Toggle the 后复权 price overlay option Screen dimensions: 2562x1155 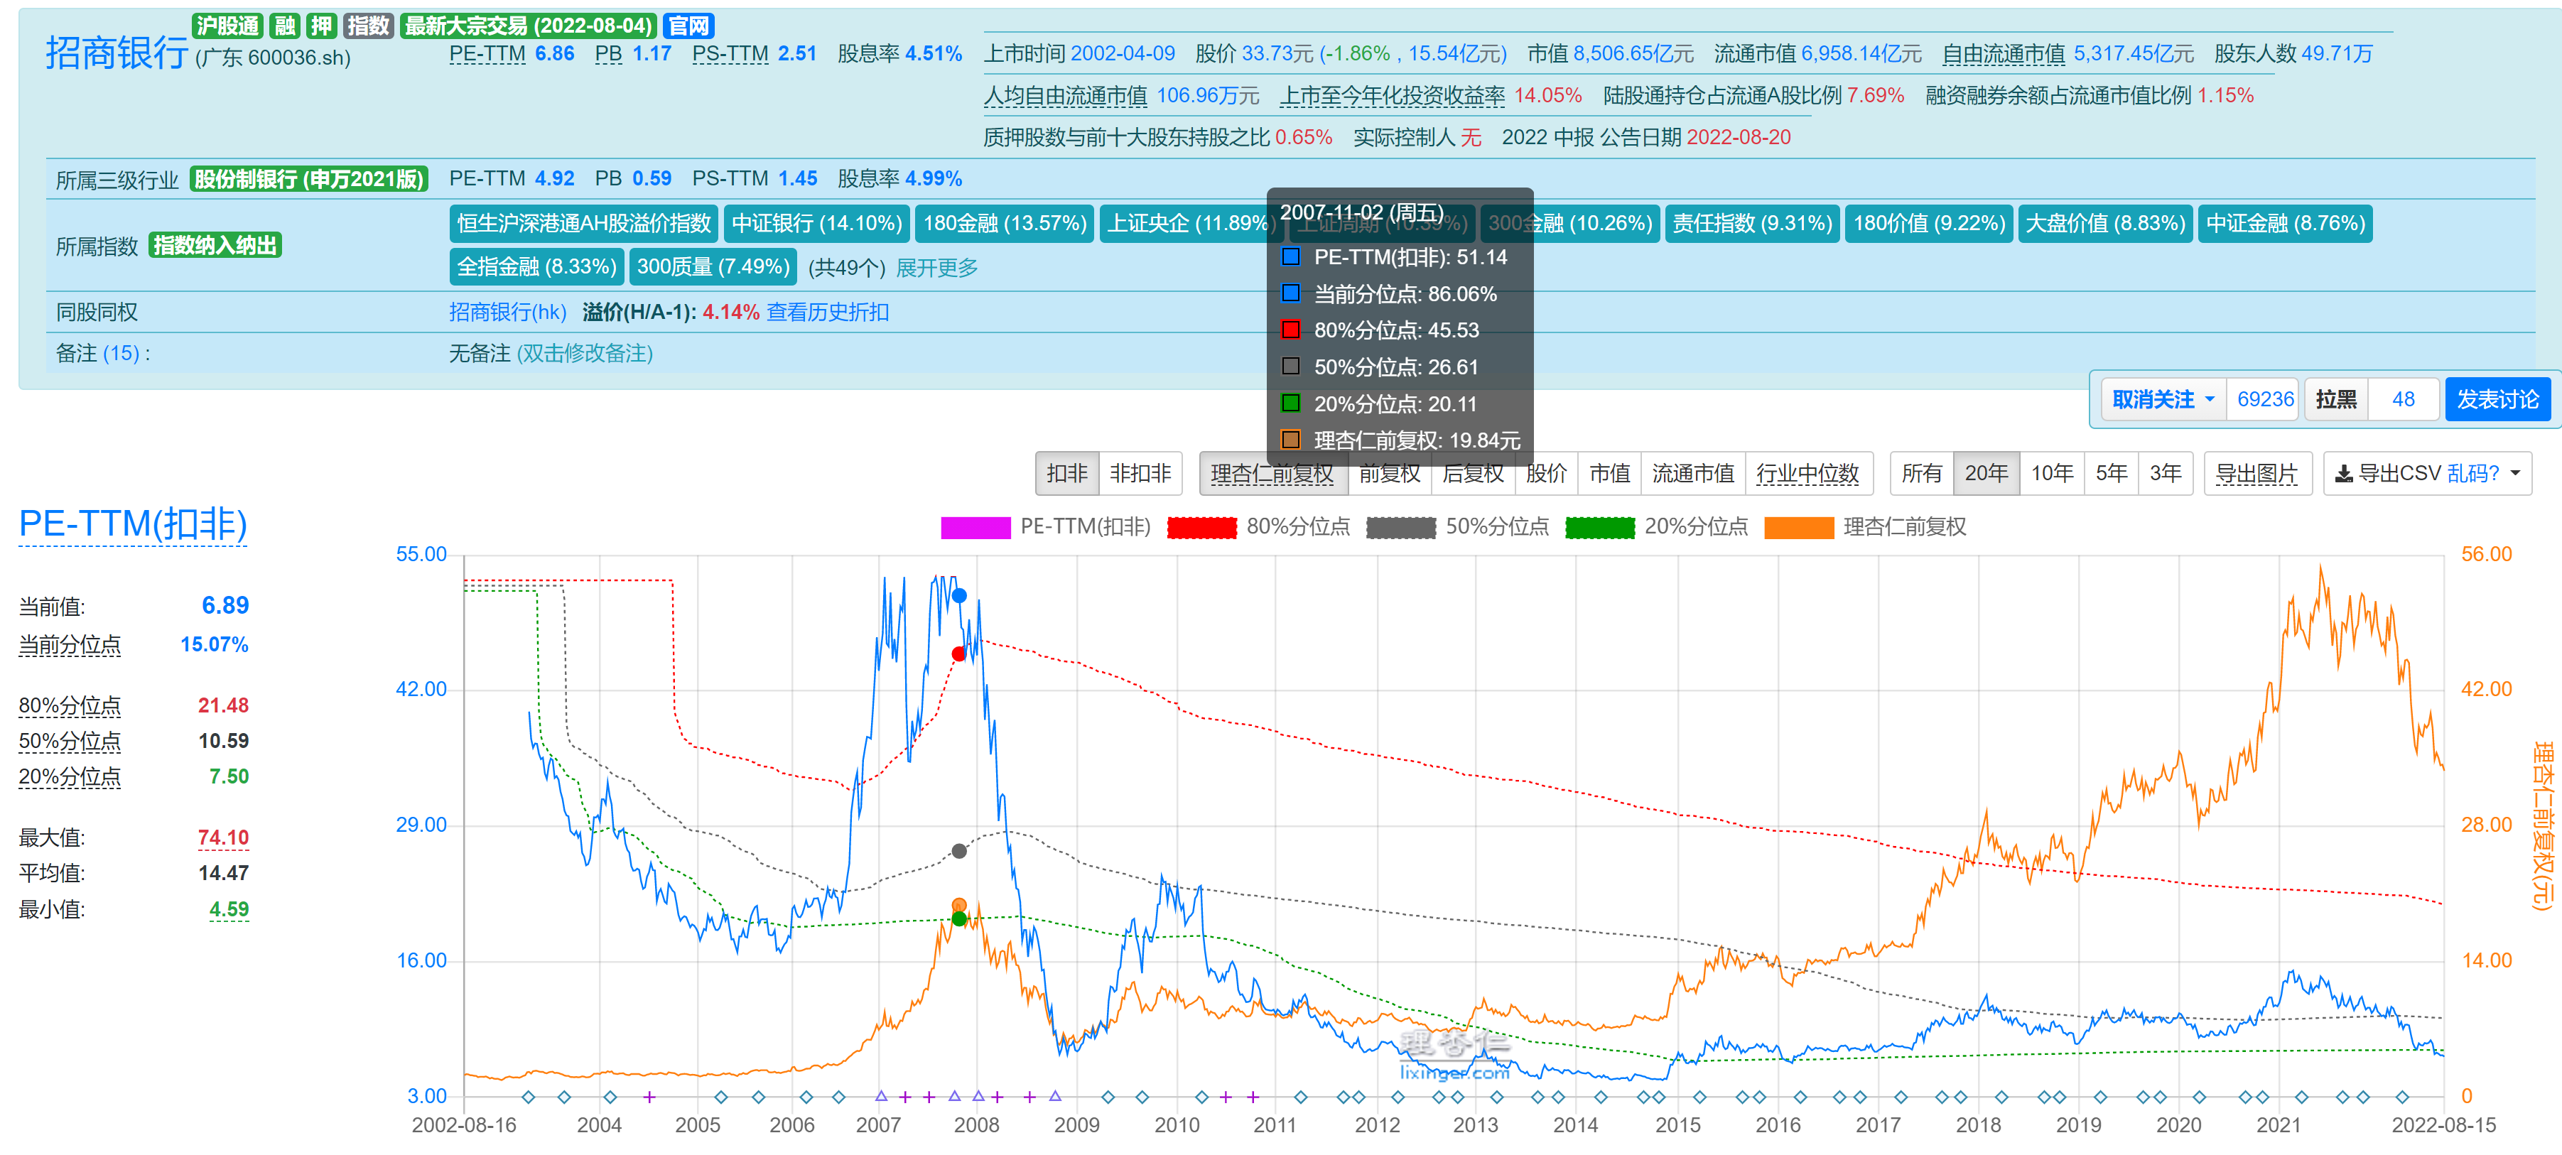tap(1472, 473)
